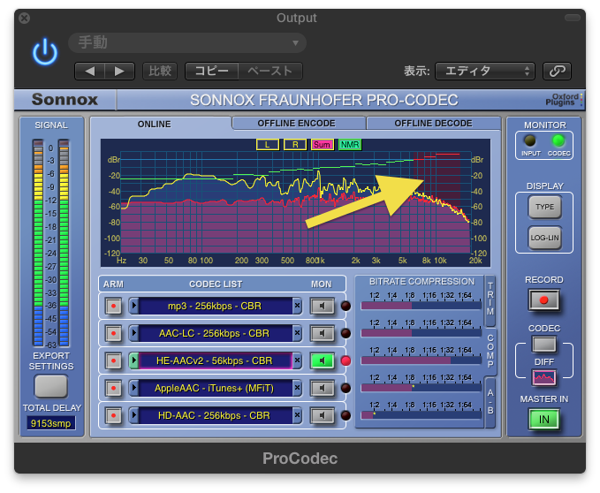Click the Oxford Plugins logo
This screenshot has height=493, width=600.
pyautogui.click(x=564, y=100)
